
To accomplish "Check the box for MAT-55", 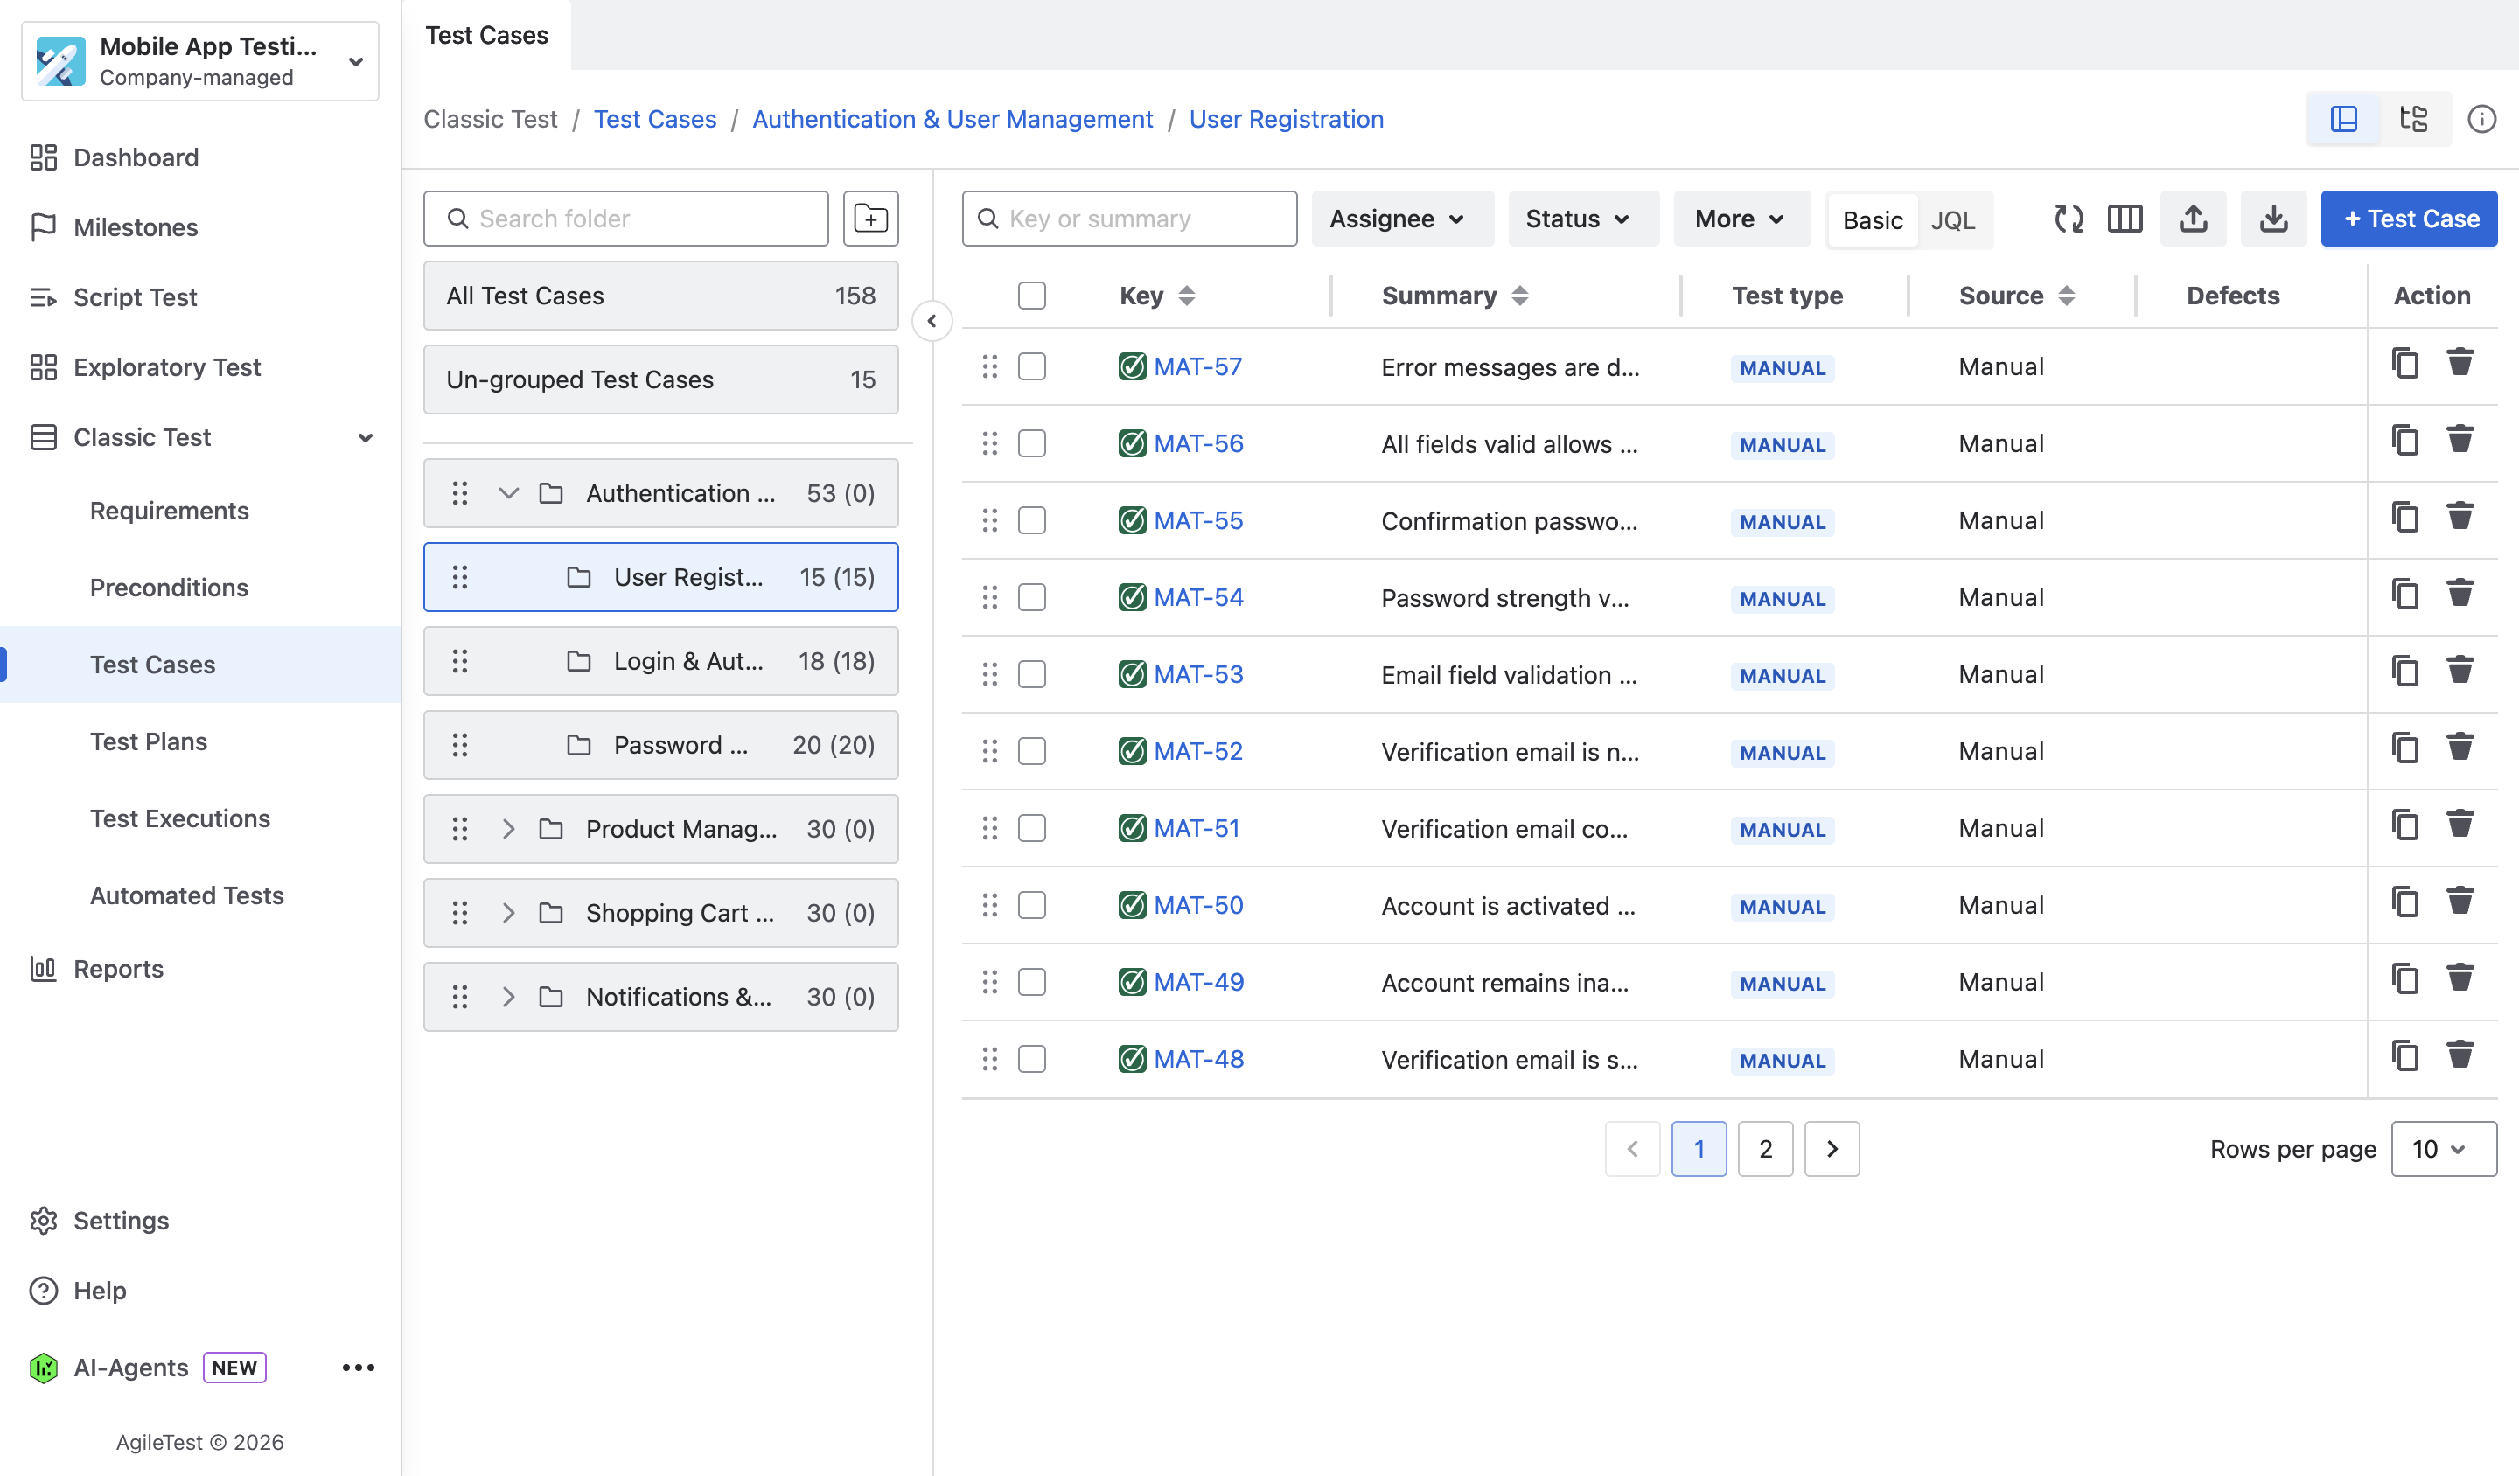I will point(1031,520).
